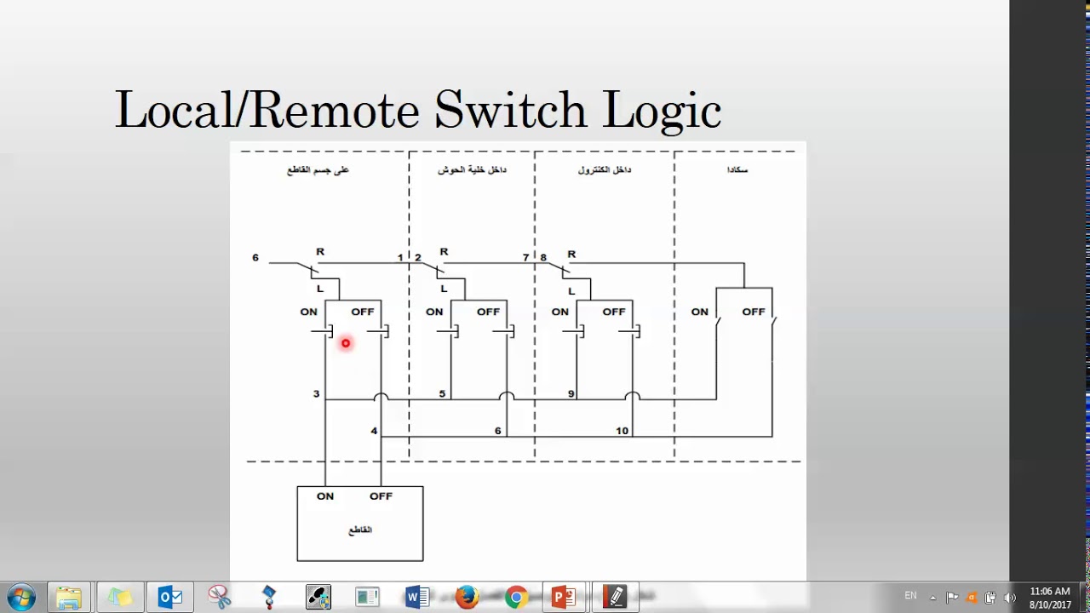Open the clock showing 11:06 AM
This screenshot has height=613, width=1090.
(1050, 598)
